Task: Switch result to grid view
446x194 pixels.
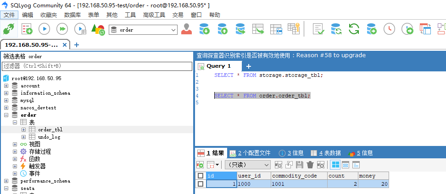Action: (x=335, y=165)
